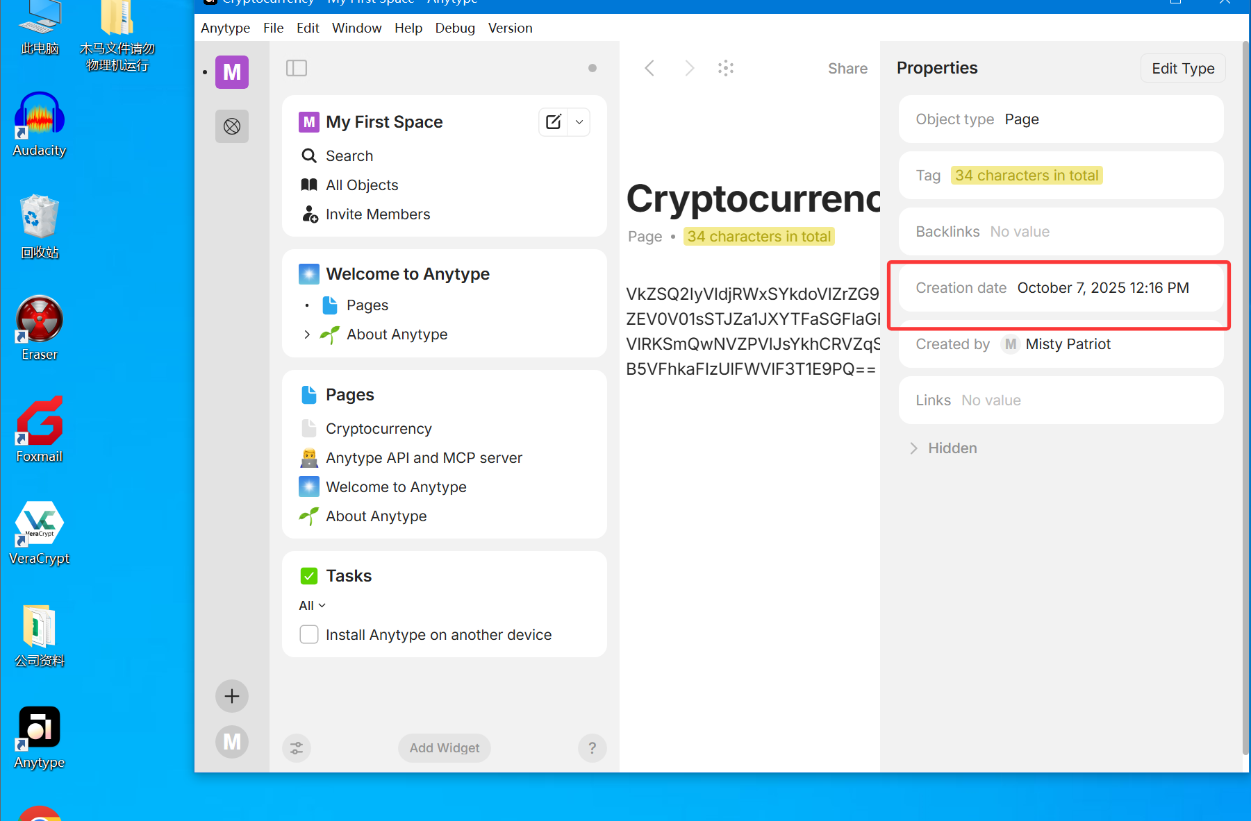Screen dimensions: 1251x821
Task: Click the Welcome to Anytype icon in Pages list
Action: pos(309,486)
